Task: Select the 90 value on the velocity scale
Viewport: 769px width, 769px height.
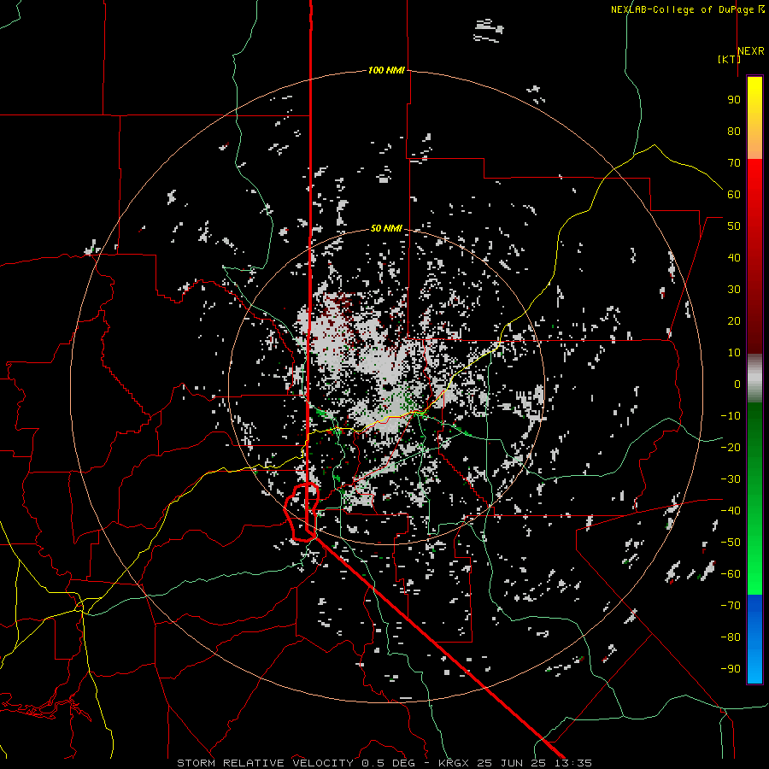Action: point(734,100)
